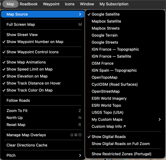This screenshot has height=160, width=166.
Task: Toggle Show Elevation on Map
Action: click(x=43, y=76)
